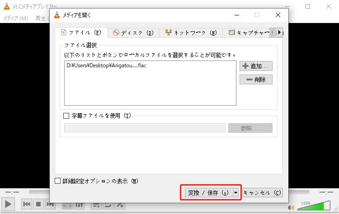Select the Arigatou flac file entry
This screenshot has width=339, height=214.
[106, 65]
